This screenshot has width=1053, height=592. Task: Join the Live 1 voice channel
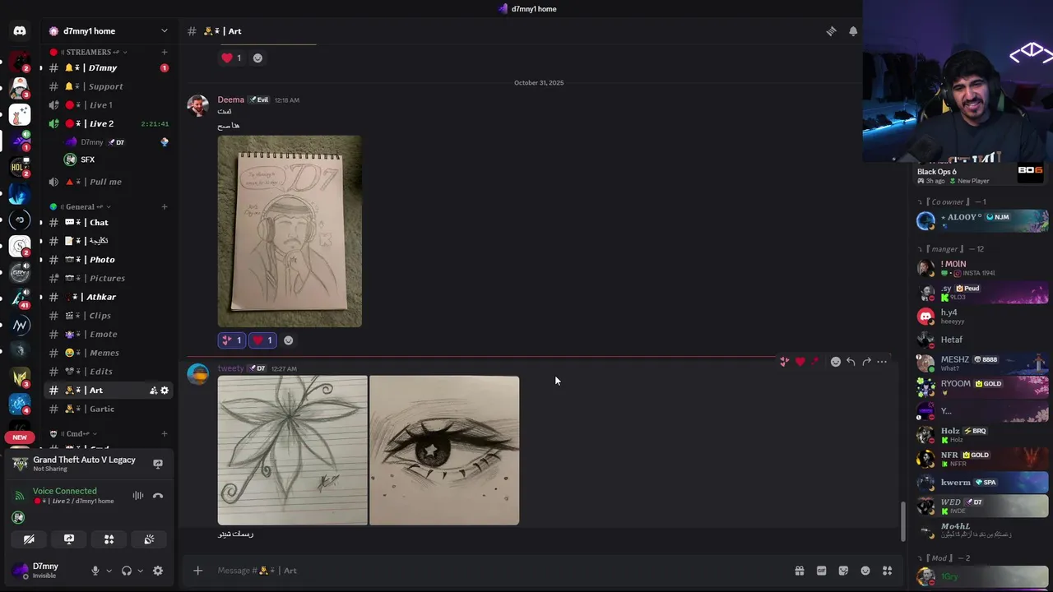(x=108, y=105)
